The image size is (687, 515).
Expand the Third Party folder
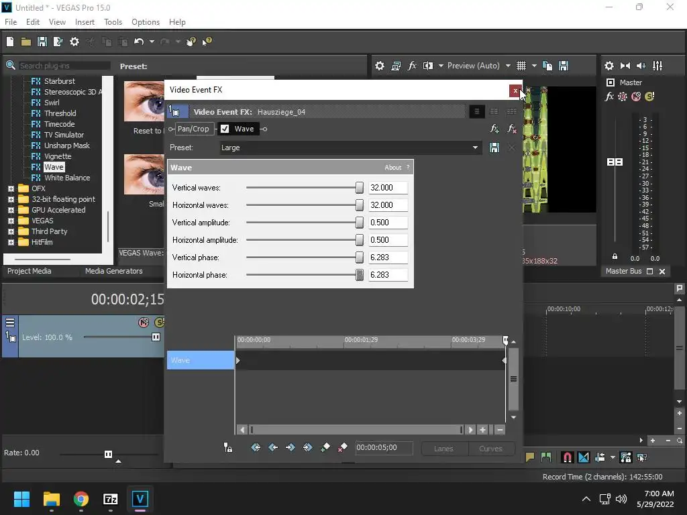click(11, 231)
